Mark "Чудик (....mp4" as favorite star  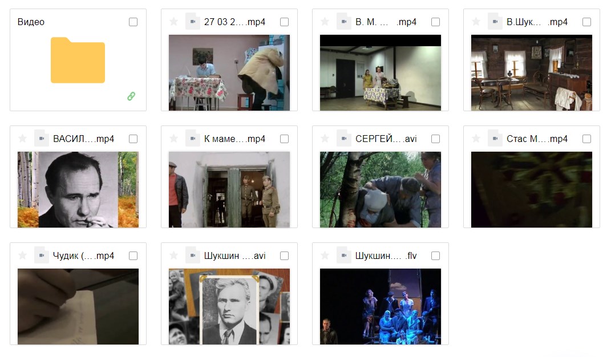point(22,255)
